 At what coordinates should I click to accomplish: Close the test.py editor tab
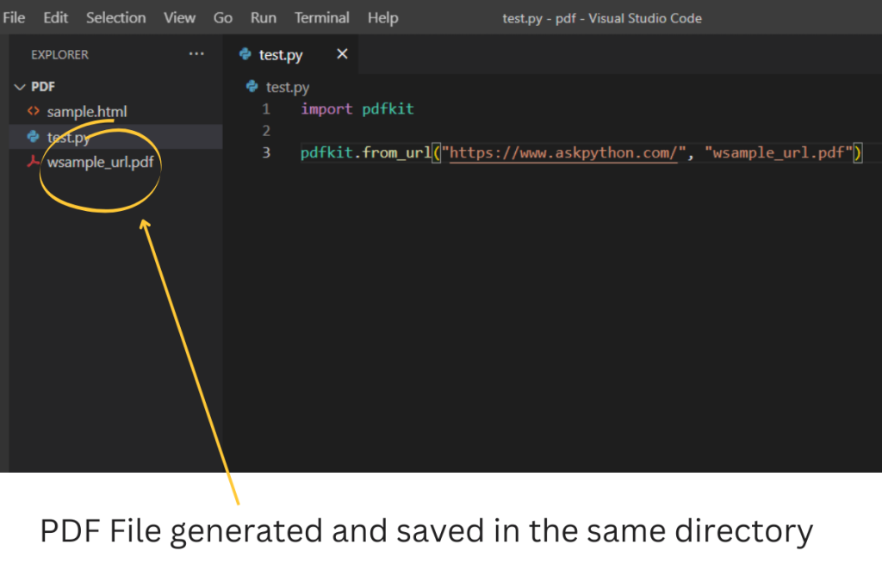coord(342,54)
